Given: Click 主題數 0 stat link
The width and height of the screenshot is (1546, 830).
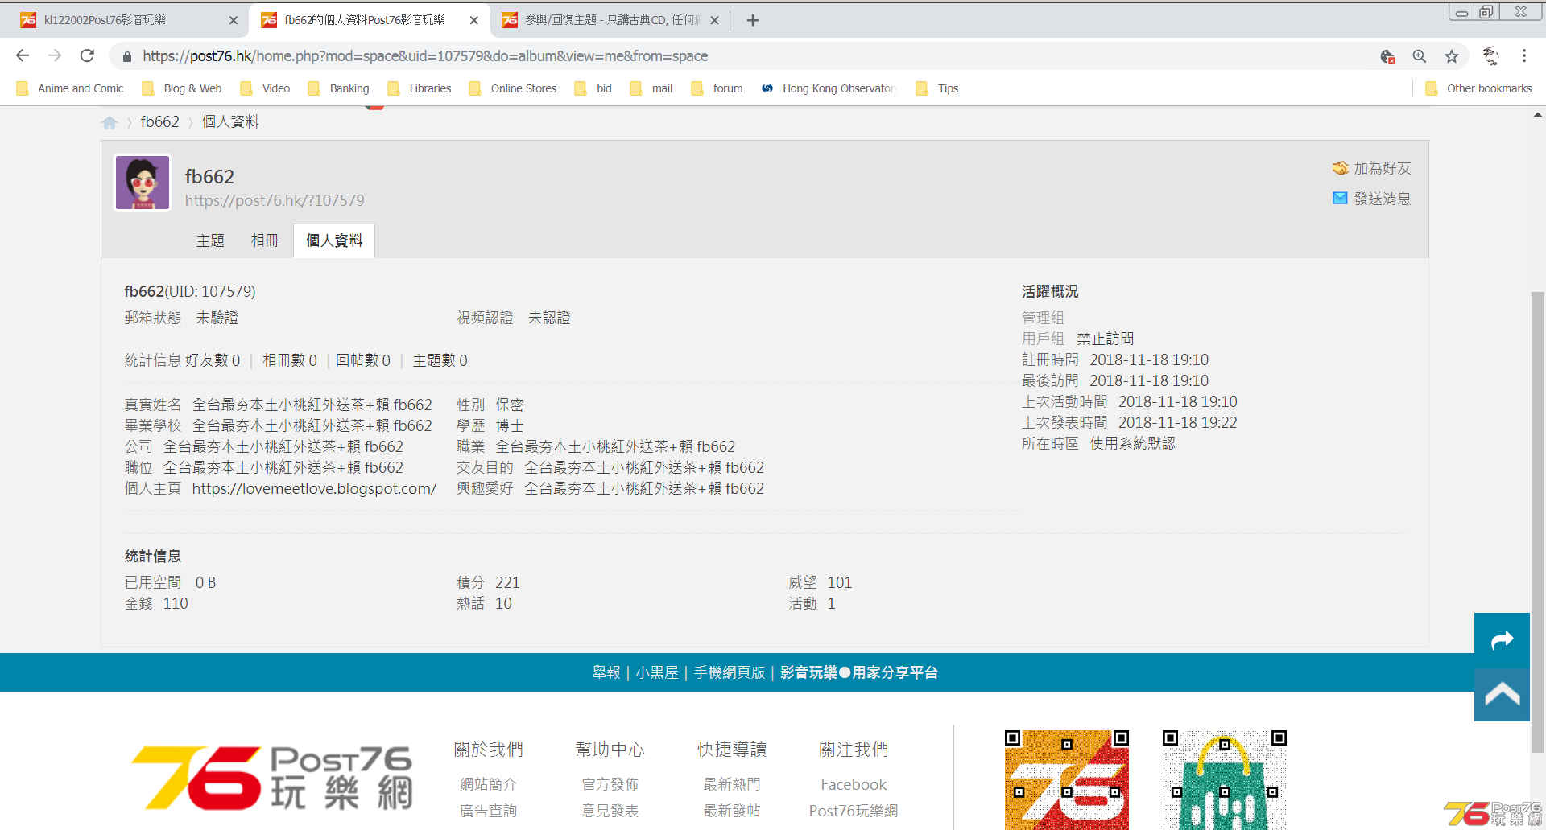Looking at the screenshot, I should [x=440, y=360].
